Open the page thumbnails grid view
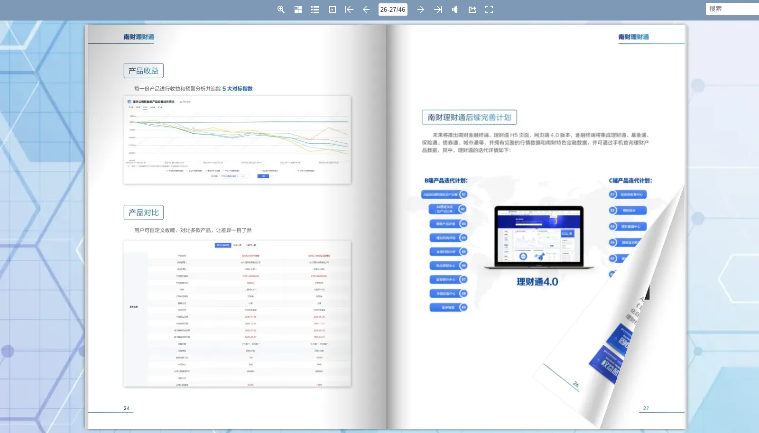 click(298, 9)
